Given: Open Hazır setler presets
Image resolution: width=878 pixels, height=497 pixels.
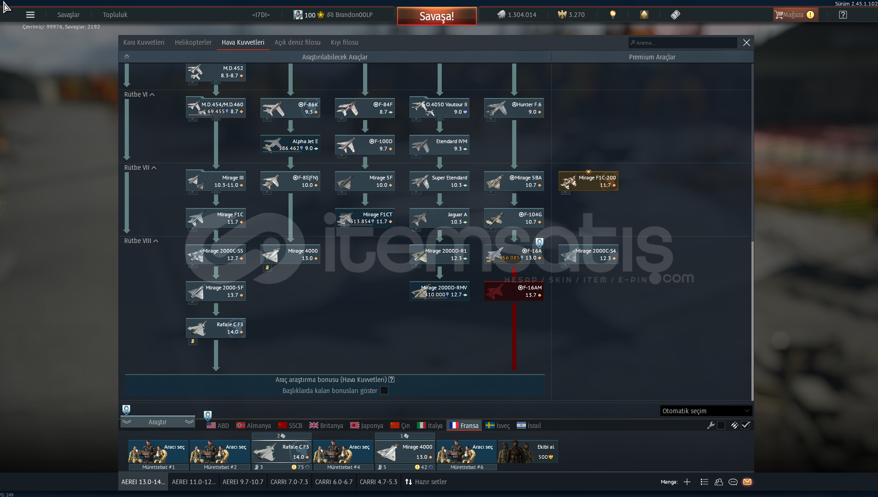Looking at the screenshot, I should tap(426, 482).
